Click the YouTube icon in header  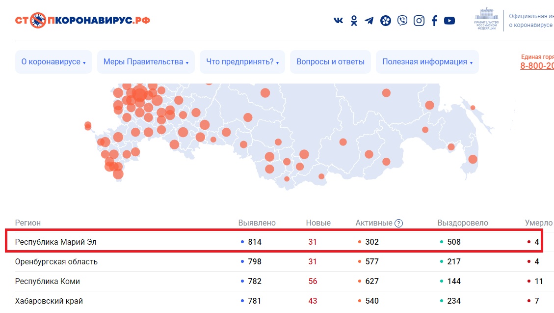click(449, 21)
